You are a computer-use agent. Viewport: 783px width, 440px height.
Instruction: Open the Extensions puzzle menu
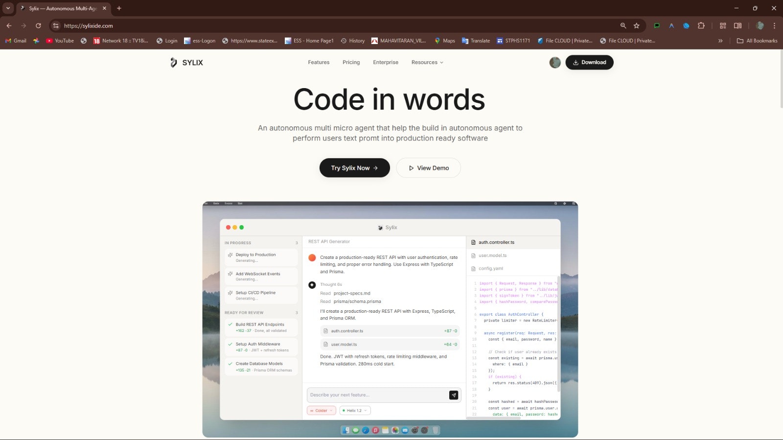point(701,25)
